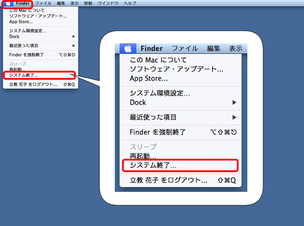Viewport: 304px width, 226px height.
Task: Click the Apple logo in the enlarged callout
Action: point(128,49)
